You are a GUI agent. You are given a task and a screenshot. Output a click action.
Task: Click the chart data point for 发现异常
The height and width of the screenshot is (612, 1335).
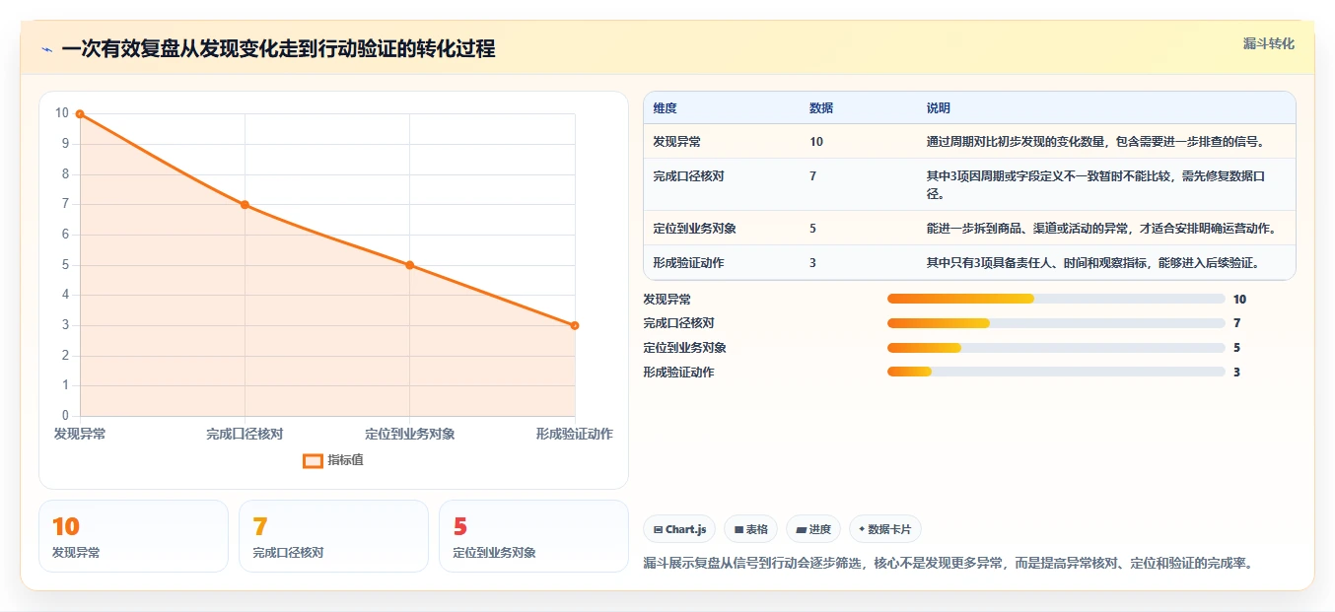click(80, 114)
